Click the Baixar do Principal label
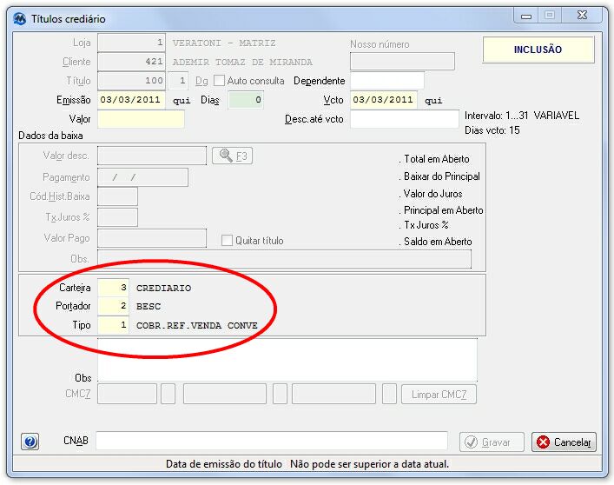Screen dimensions: 614x485 441,176
